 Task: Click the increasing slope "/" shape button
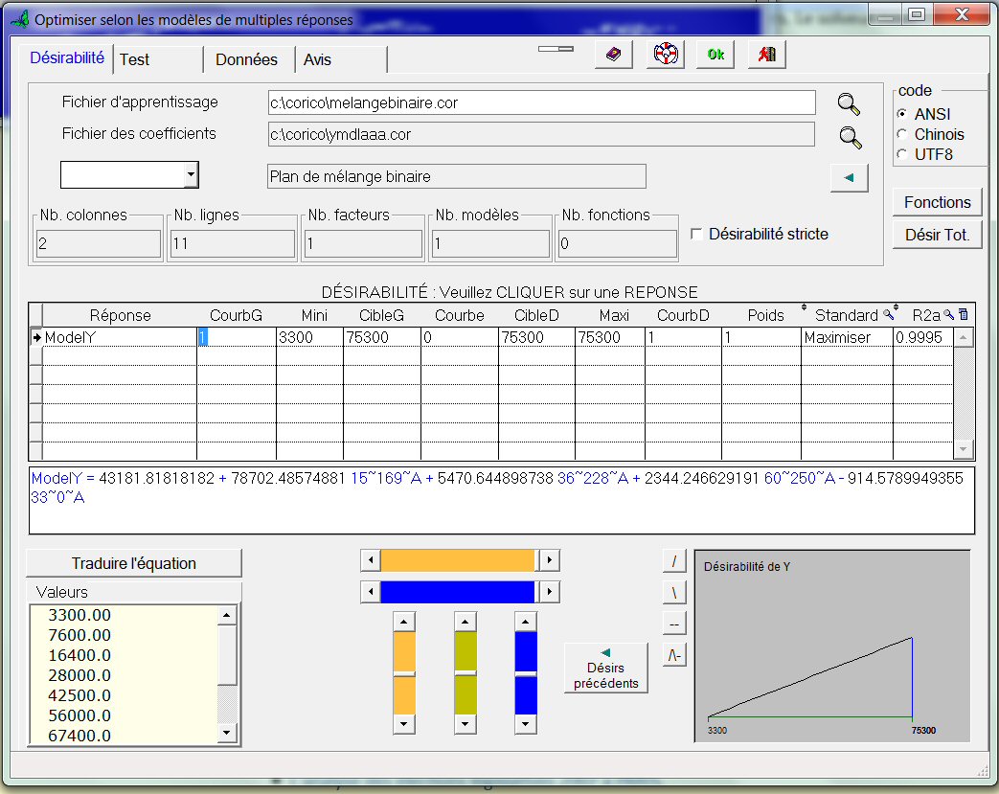click(x=674, y=560)
